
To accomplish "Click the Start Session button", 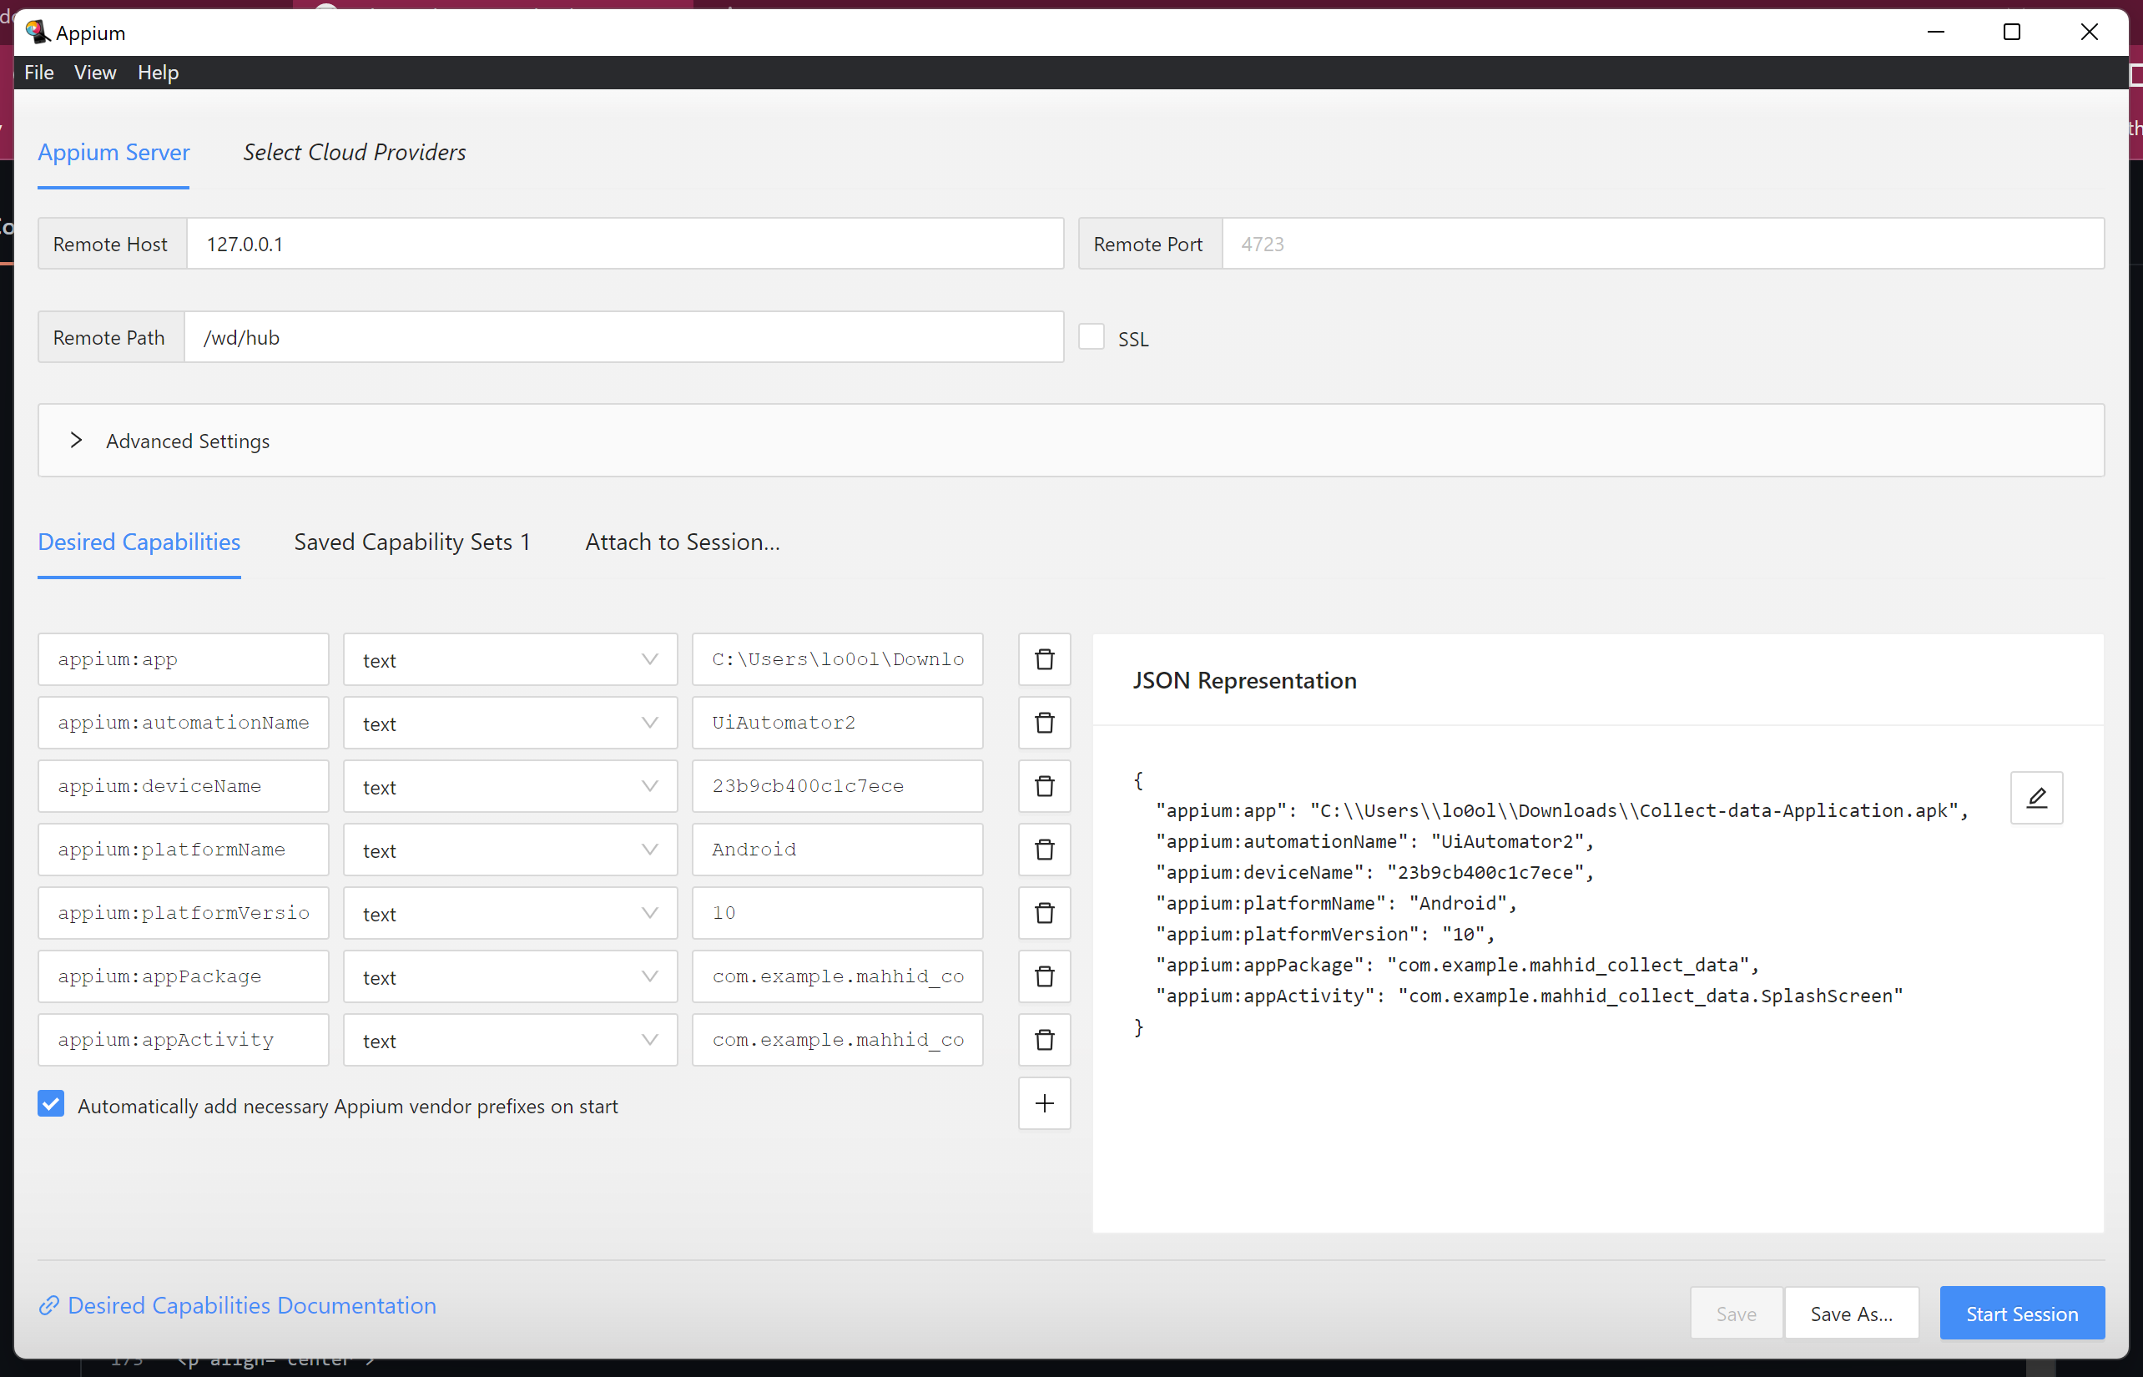I will (x=2022, y=1313).
